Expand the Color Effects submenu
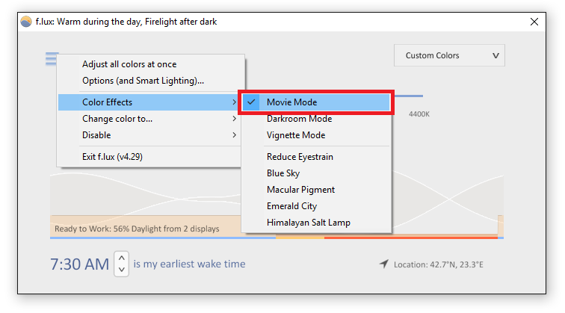This screenshot has height=313, width=565. point(149,102)
